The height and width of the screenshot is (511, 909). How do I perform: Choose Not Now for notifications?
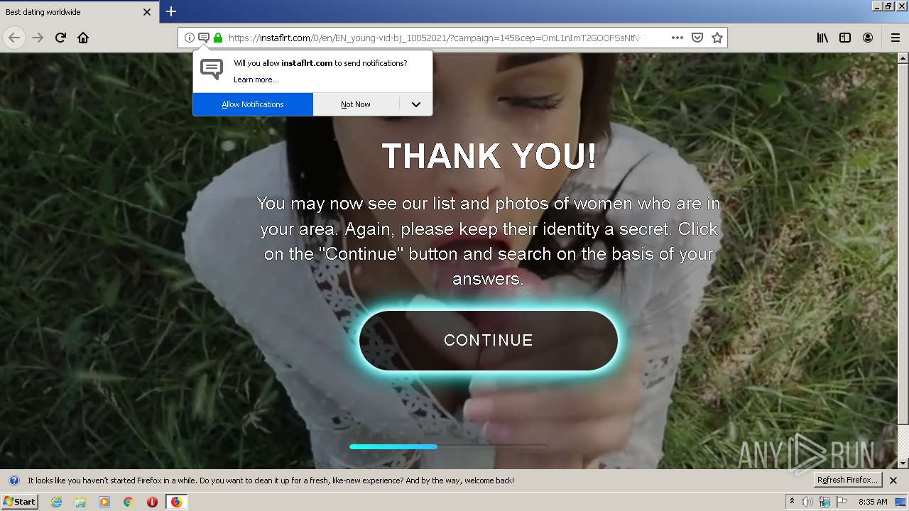coord(356,104)
